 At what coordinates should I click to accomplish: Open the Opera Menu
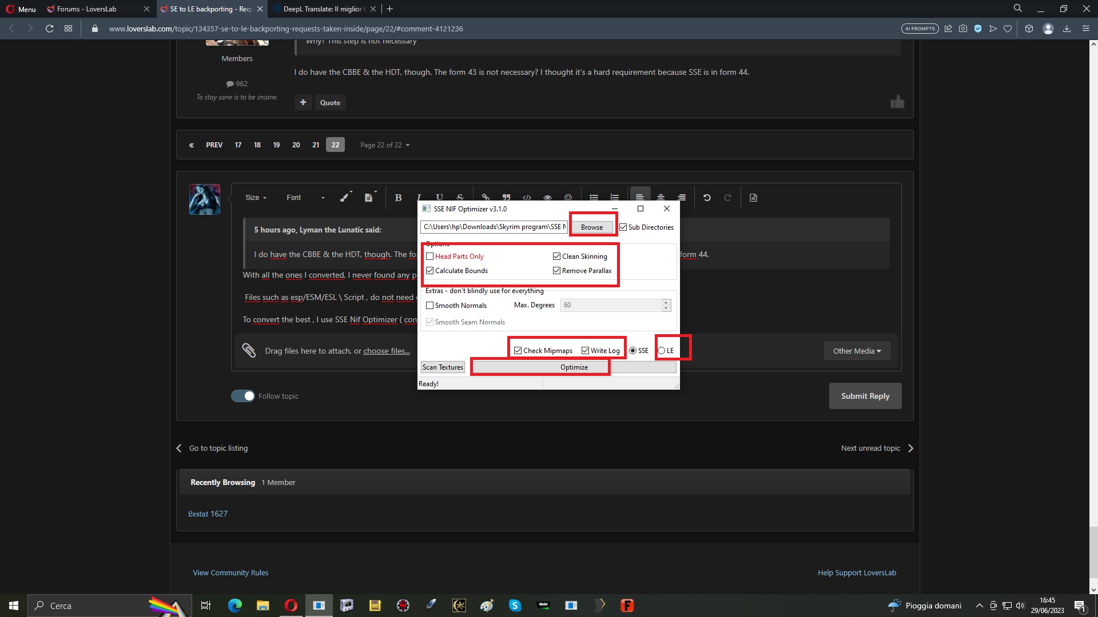point(21,9)
